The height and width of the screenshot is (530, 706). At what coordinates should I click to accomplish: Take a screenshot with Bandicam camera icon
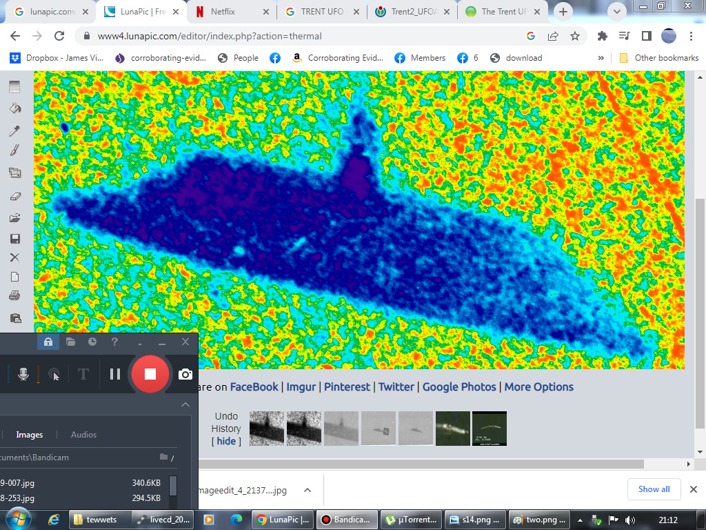coord(185,374)
